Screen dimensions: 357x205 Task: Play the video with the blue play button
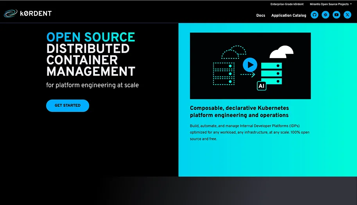(x=250, y=65)
